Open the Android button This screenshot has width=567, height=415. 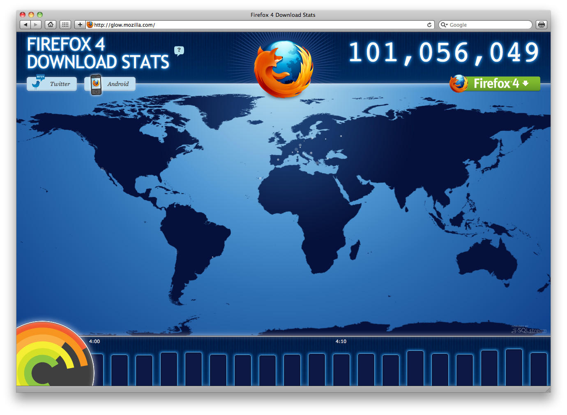110,84
